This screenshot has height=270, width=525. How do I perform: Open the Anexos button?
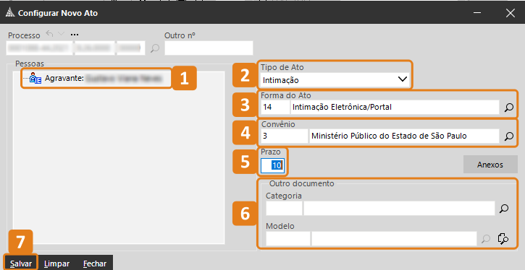pos(490,165)
